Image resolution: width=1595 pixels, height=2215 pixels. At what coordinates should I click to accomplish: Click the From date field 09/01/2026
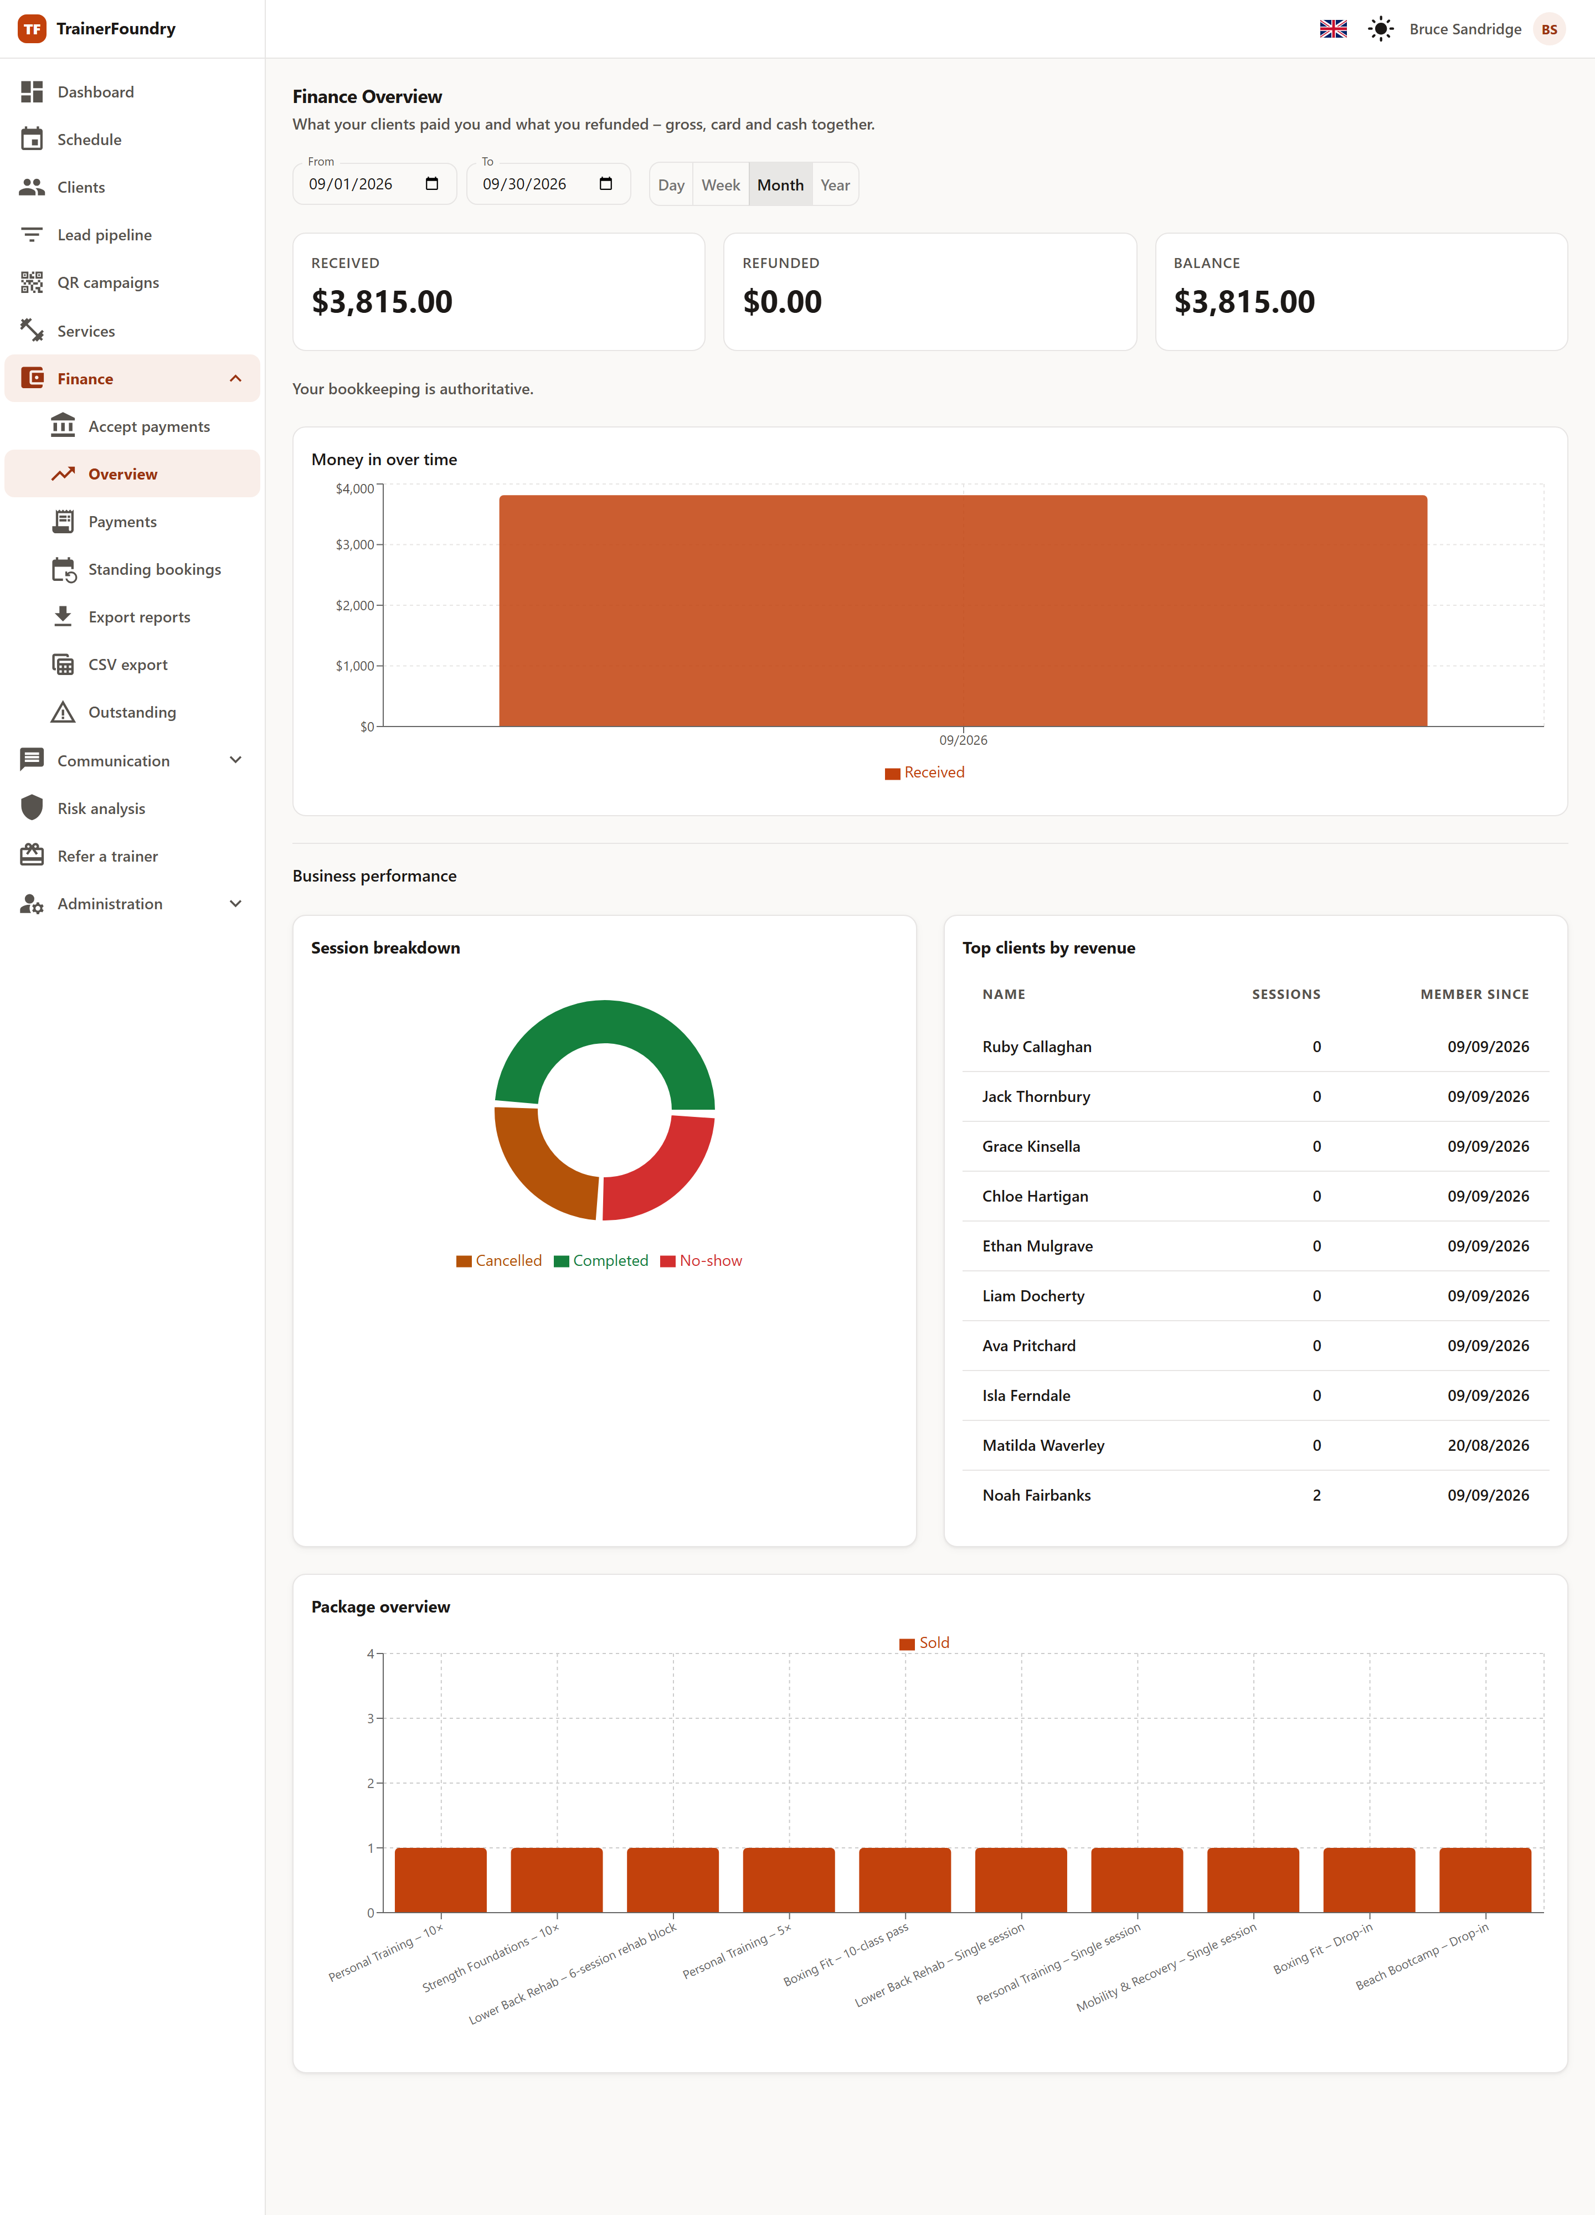tap(375, 184)
